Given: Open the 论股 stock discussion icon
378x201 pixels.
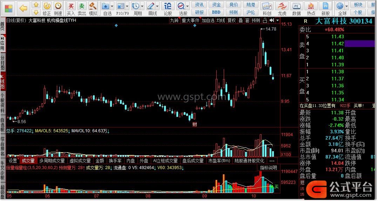Looking at the screenshot, I should coord(168,8).
